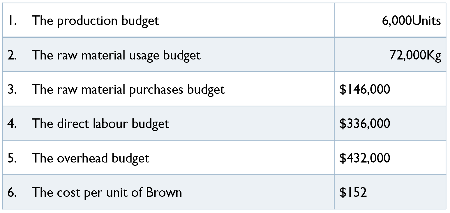
Task: Click the row number 5. marker
Action: (x=12, y=158)
